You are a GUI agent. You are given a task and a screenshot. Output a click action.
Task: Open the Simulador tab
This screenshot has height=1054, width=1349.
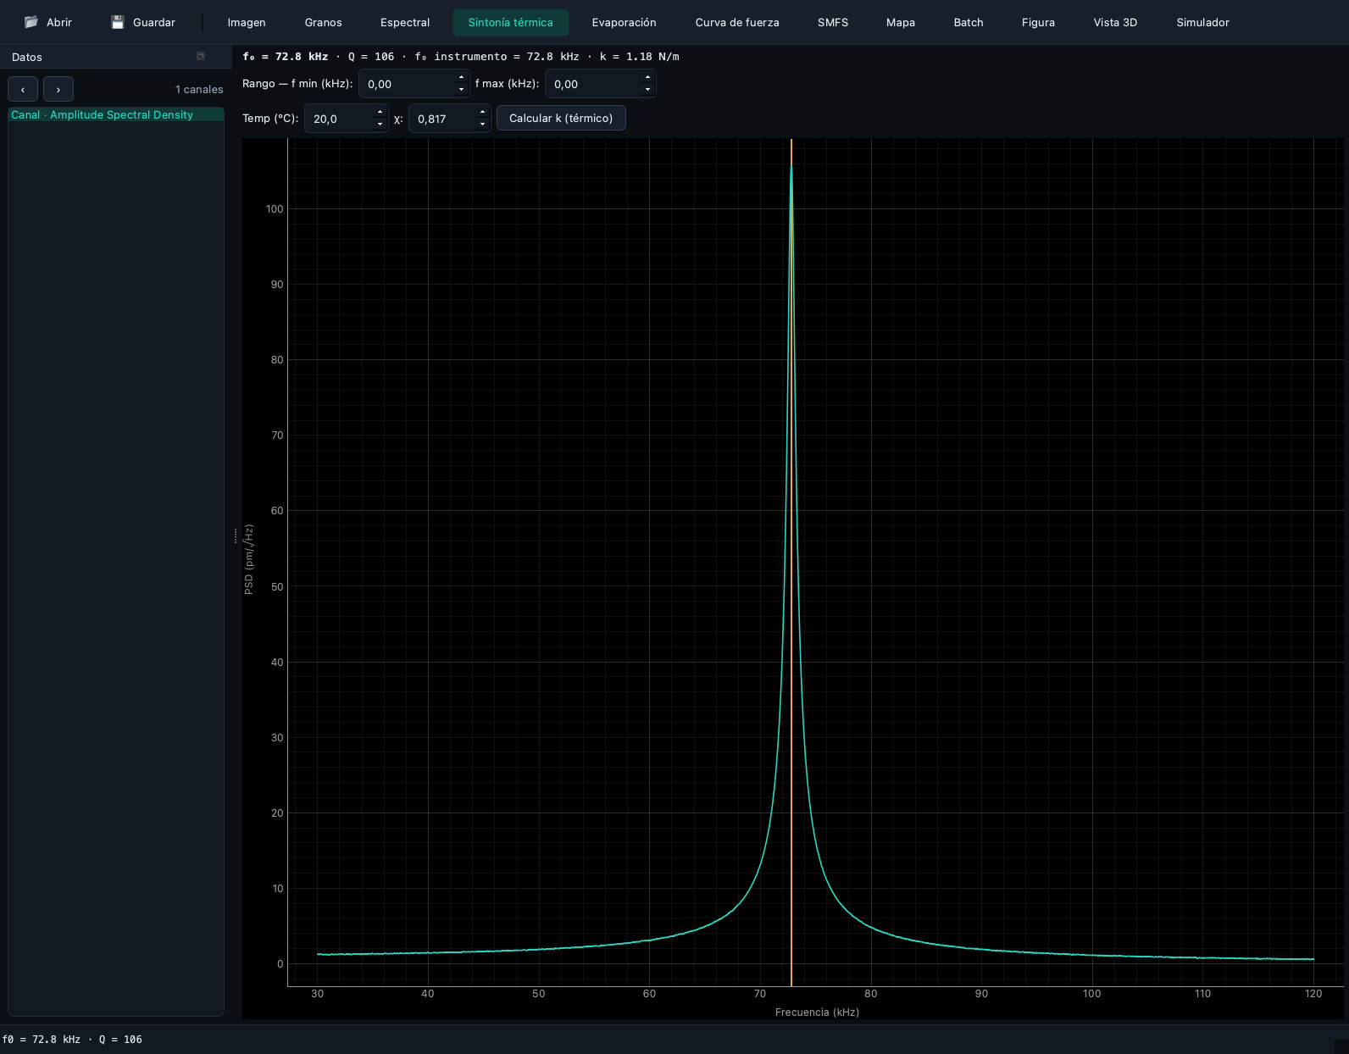click(x=1203, y=22)
